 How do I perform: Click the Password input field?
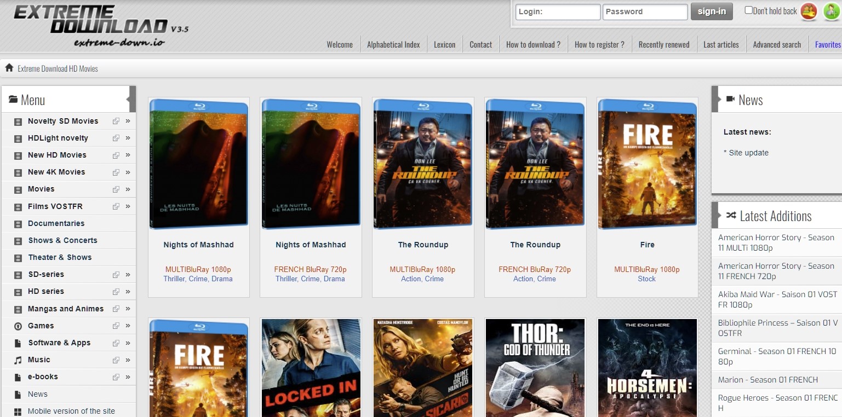[x=645, y=11]
